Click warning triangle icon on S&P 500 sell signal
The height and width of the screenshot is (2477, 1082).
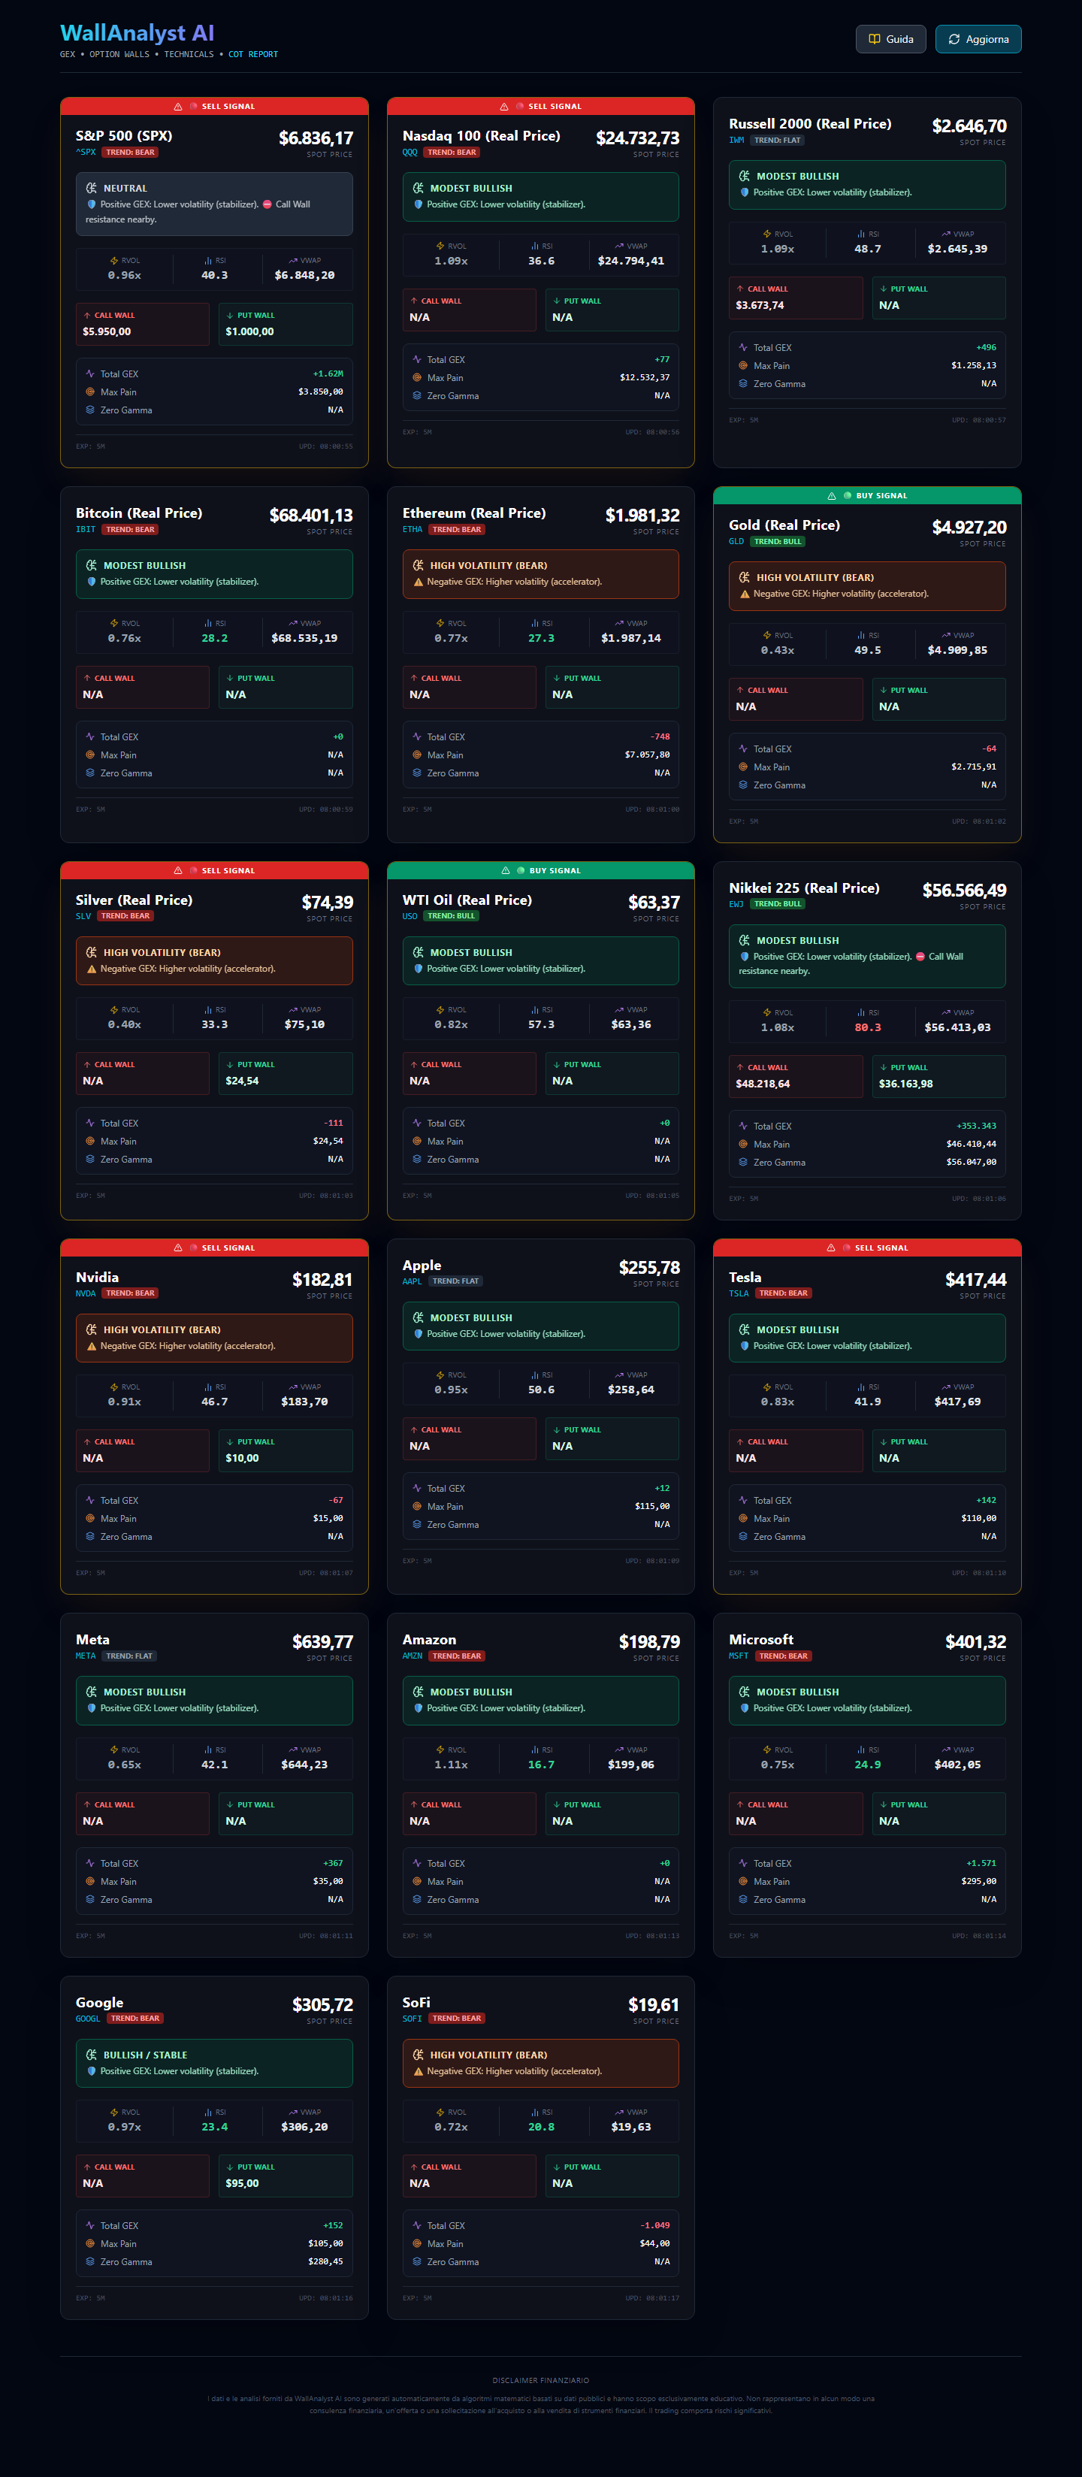[x=178, y=107]
